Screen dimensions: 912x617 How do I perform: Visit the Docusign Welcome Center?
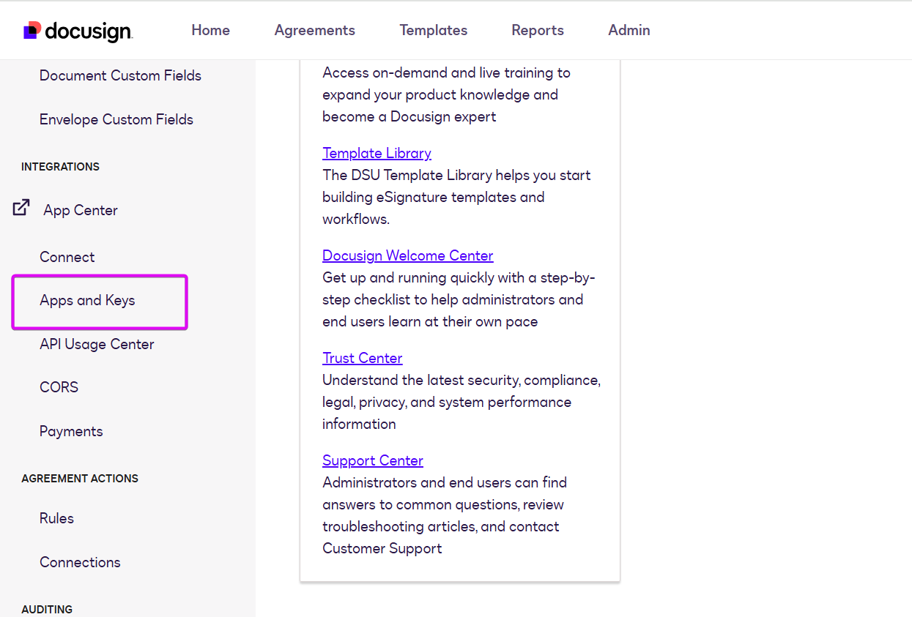pos(407,255)
